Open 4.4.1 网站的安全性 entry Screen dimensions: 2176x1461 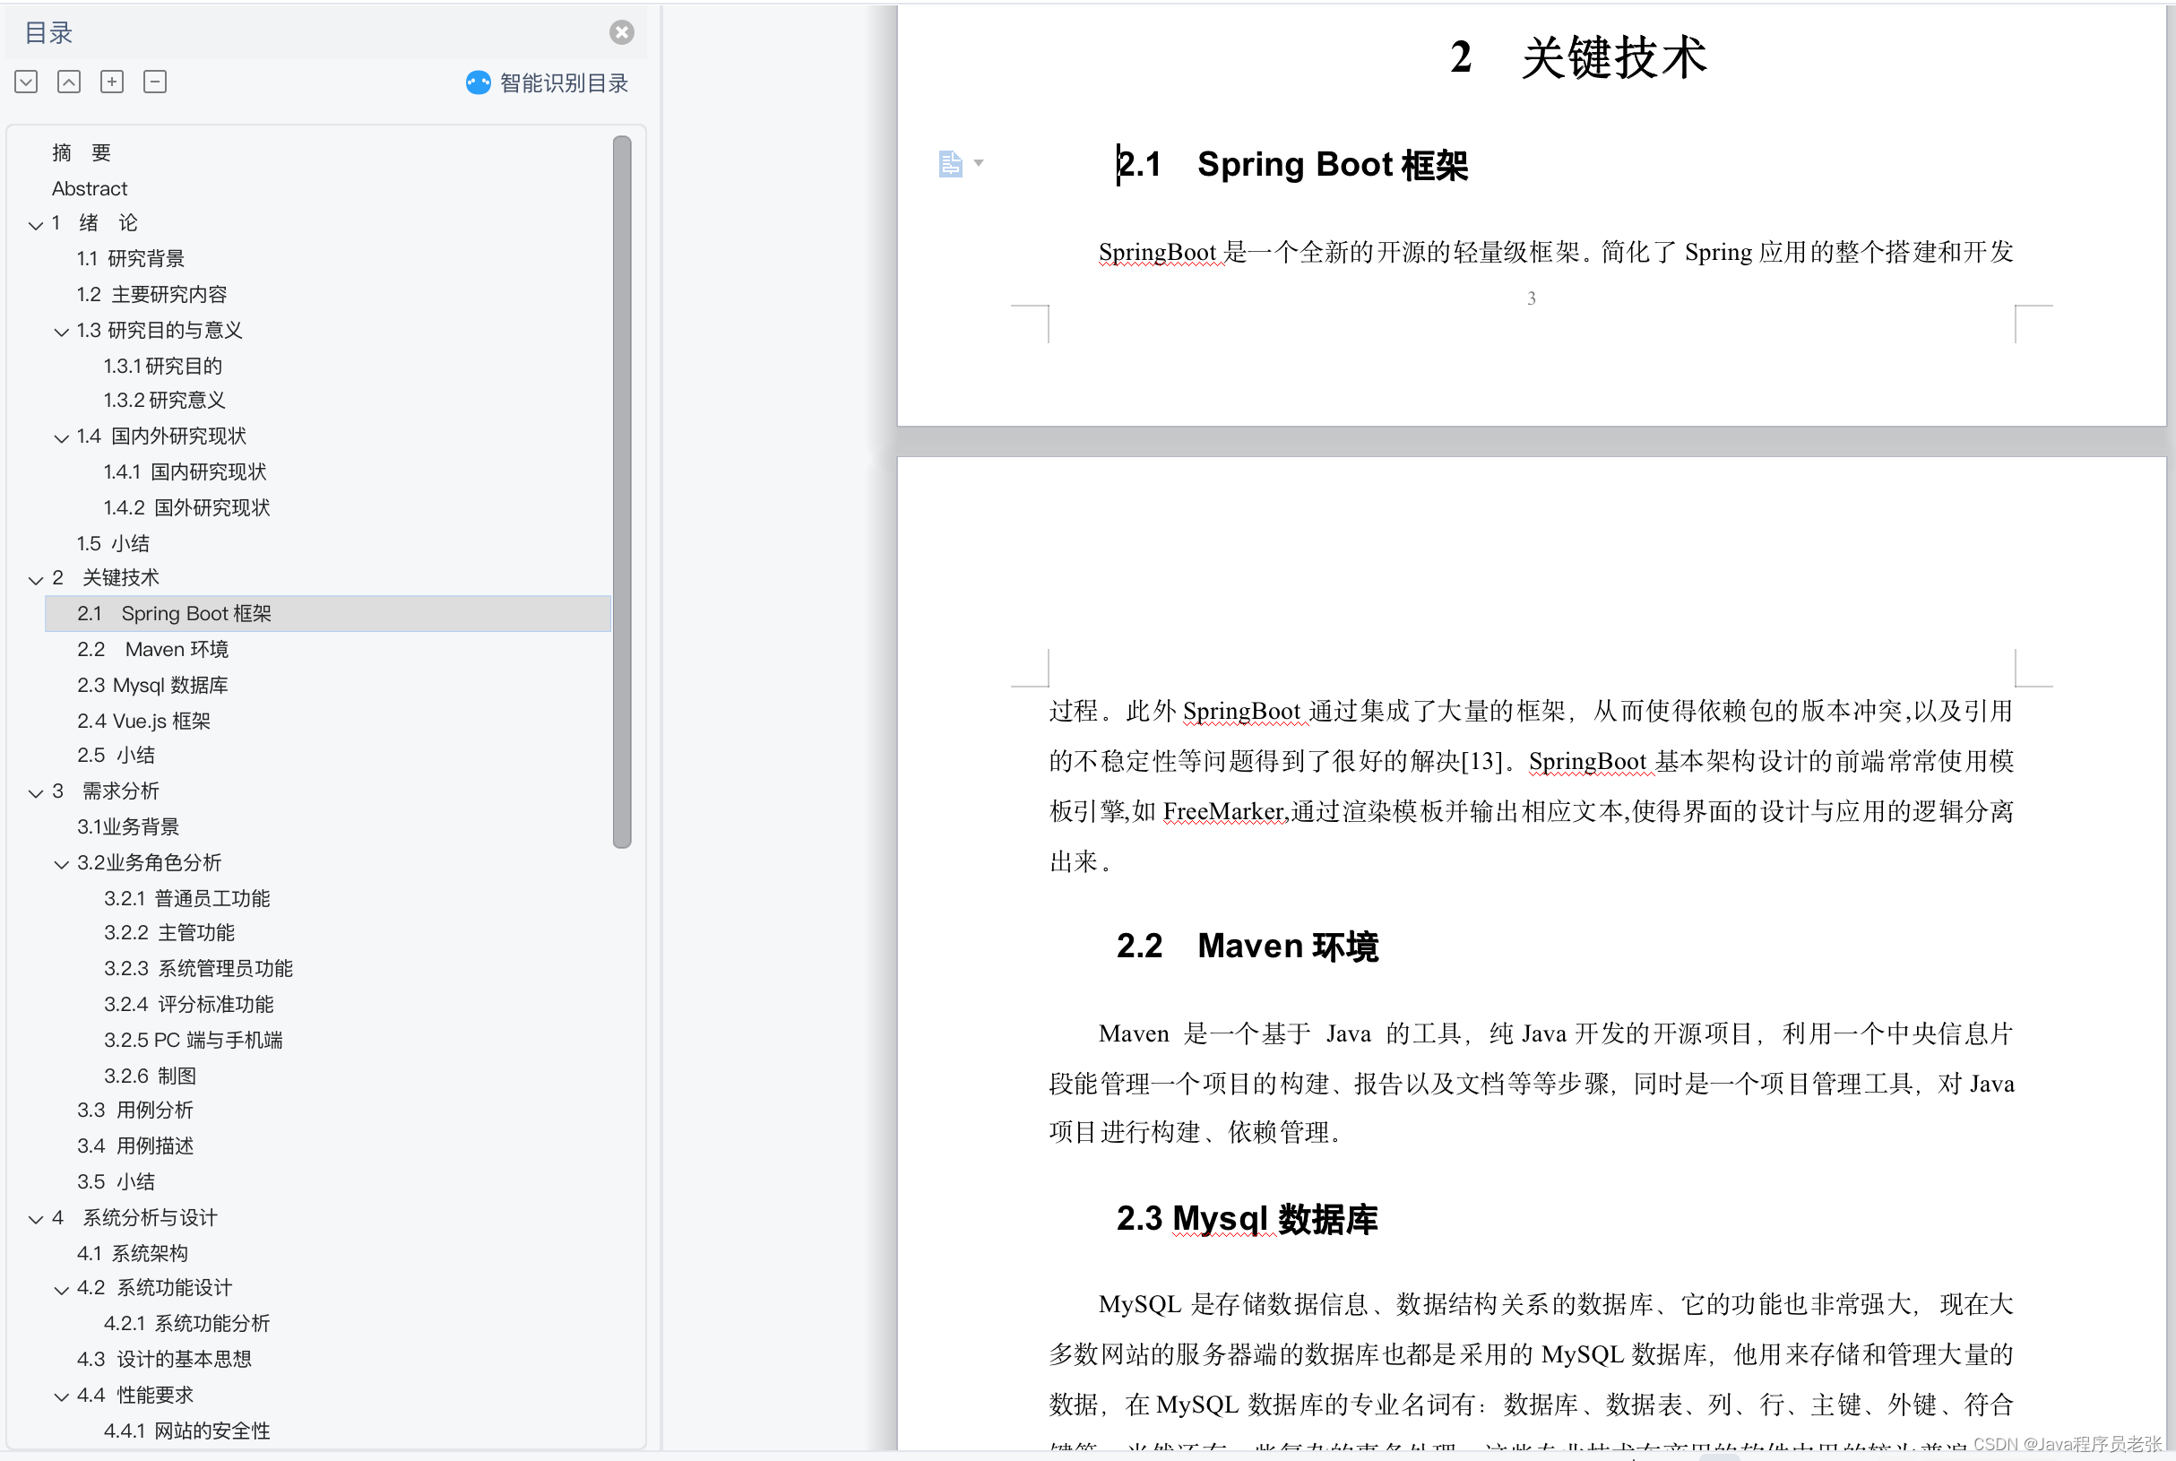(187, 1431)
